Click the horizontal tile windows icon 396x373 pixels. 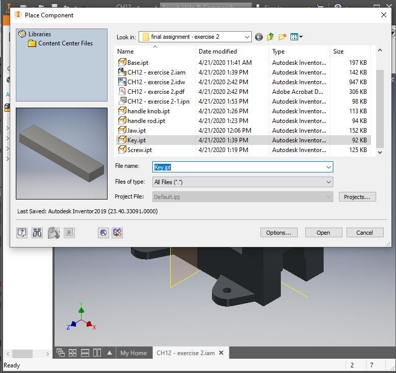pyautogui.click(x=85, y=353)
